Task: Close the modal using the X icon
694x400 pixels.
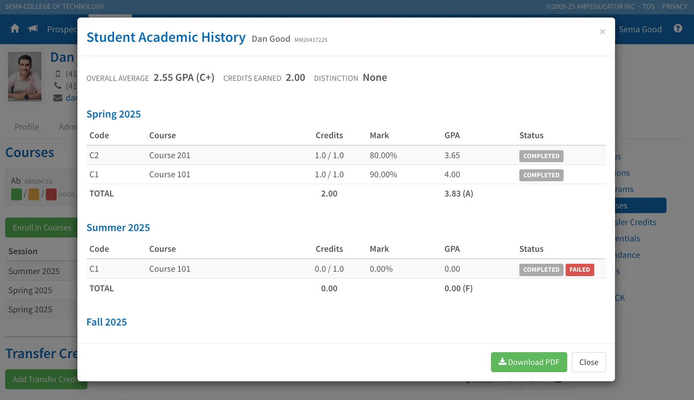Action: 603,32
